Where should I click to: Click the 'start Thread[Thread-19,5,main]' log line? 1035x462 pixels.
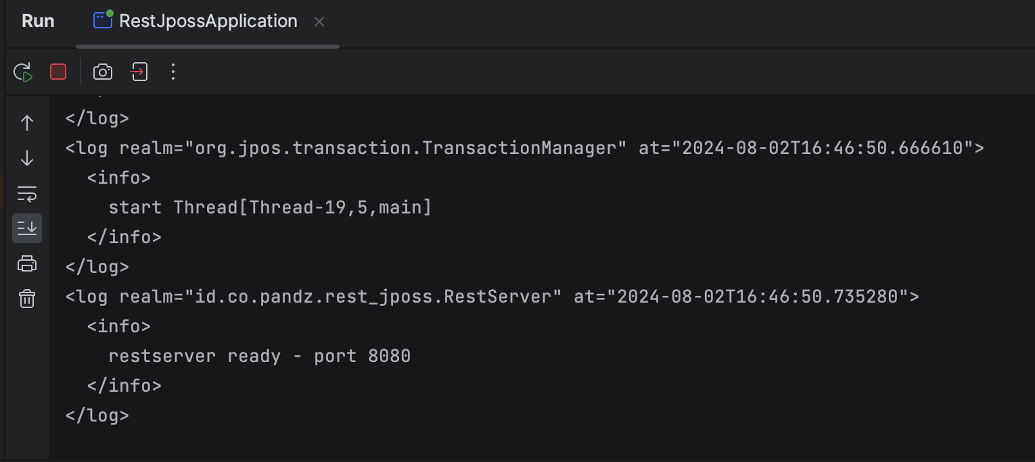pos(270,207)
